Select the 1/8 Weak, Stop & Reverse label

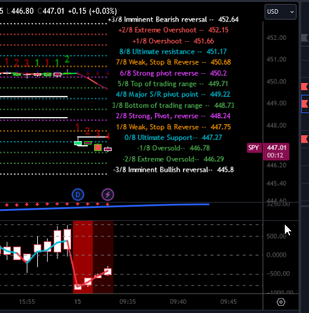pyautogui.click(x=173, y=127)
